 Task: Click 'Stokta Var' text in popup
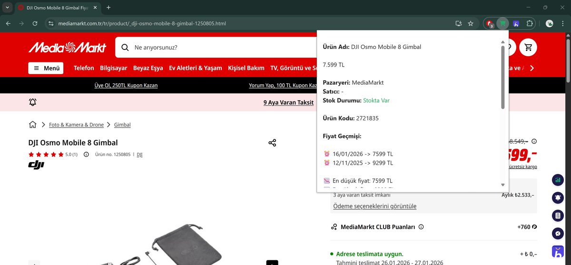point(376,100)
